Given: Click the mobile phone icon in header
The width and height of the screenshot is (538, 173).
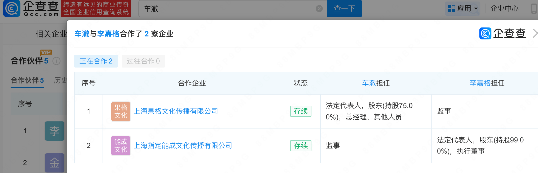Looking at the screenshot, I should pos(534,9).
